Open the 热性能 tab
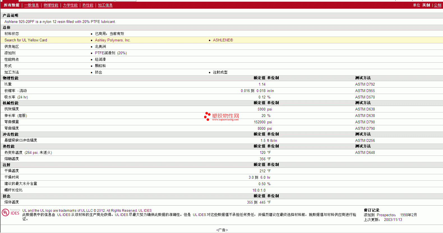The image size is (443, 233). tap(88, 5)
